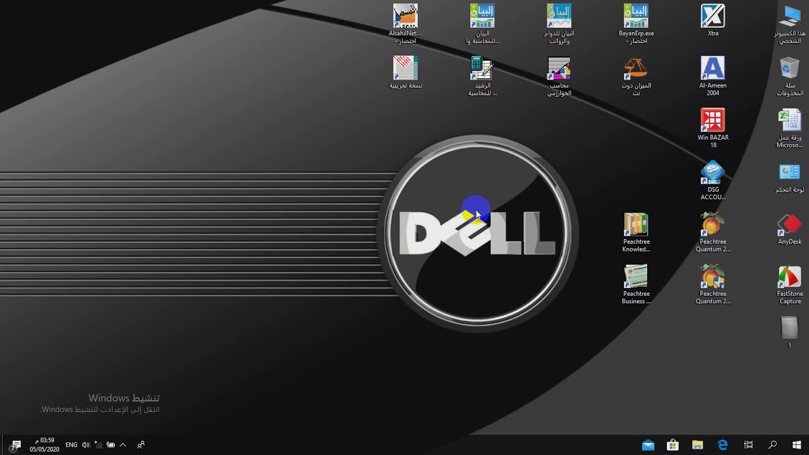Open Wi-Fi network tray icon
This screenshot has height=455, width=809.
pyautogui.click(x=98, y=445)
